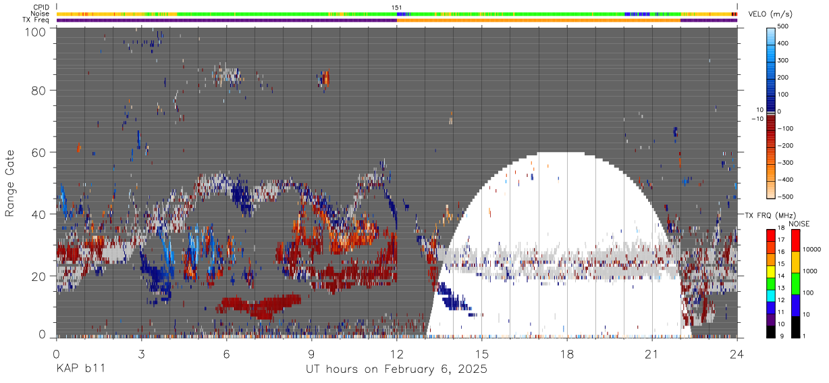Click the 3 hour tick on time axis

tap(141, 354)
